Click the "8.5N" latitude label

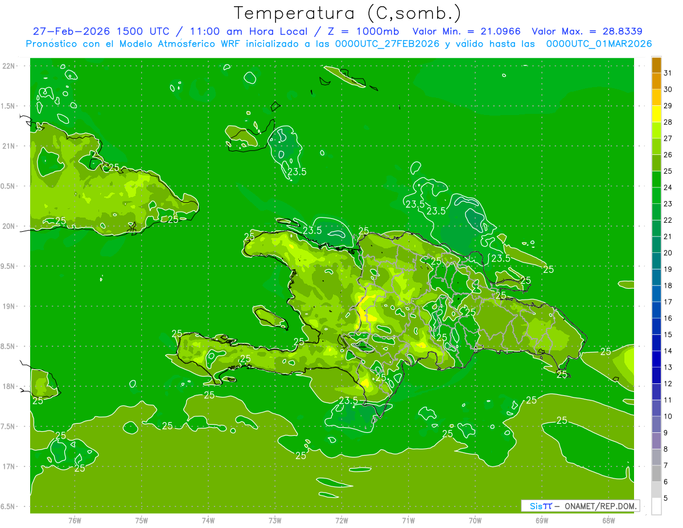pos(9,346)
